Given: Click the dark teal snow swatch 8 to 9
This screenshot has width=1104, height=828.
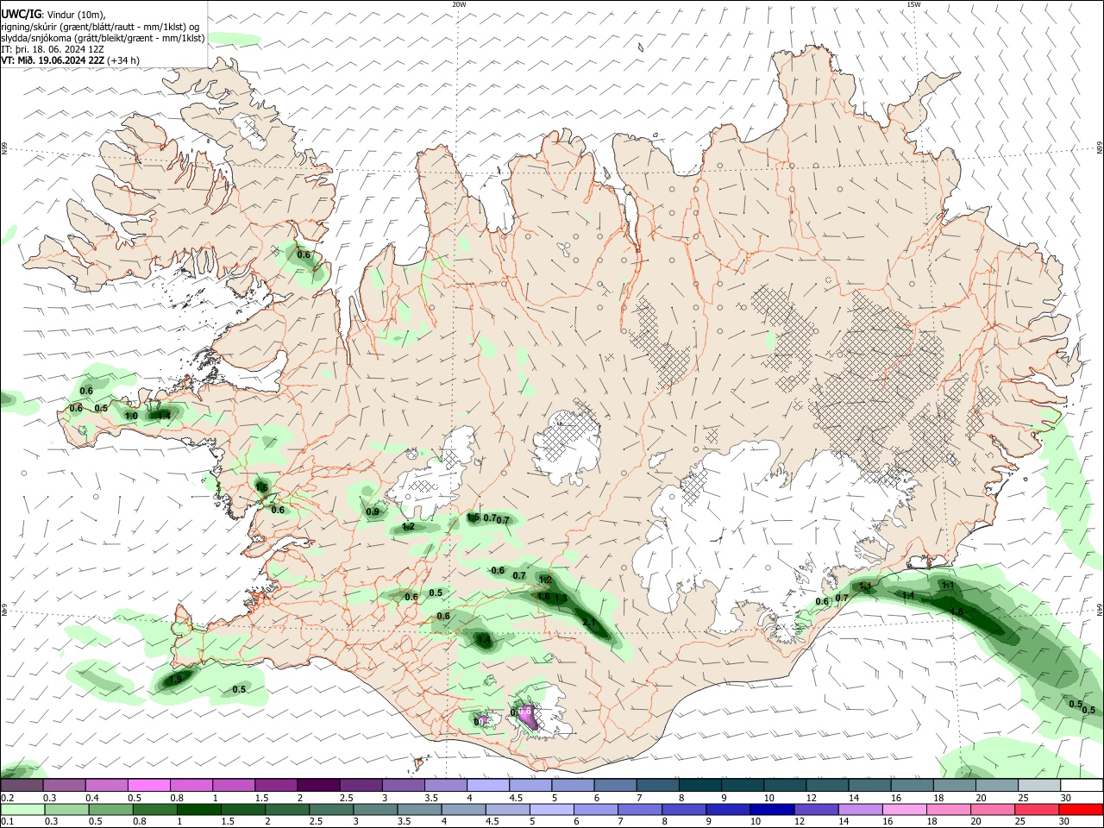Looking at the screenshot, I should pos(699,786).
